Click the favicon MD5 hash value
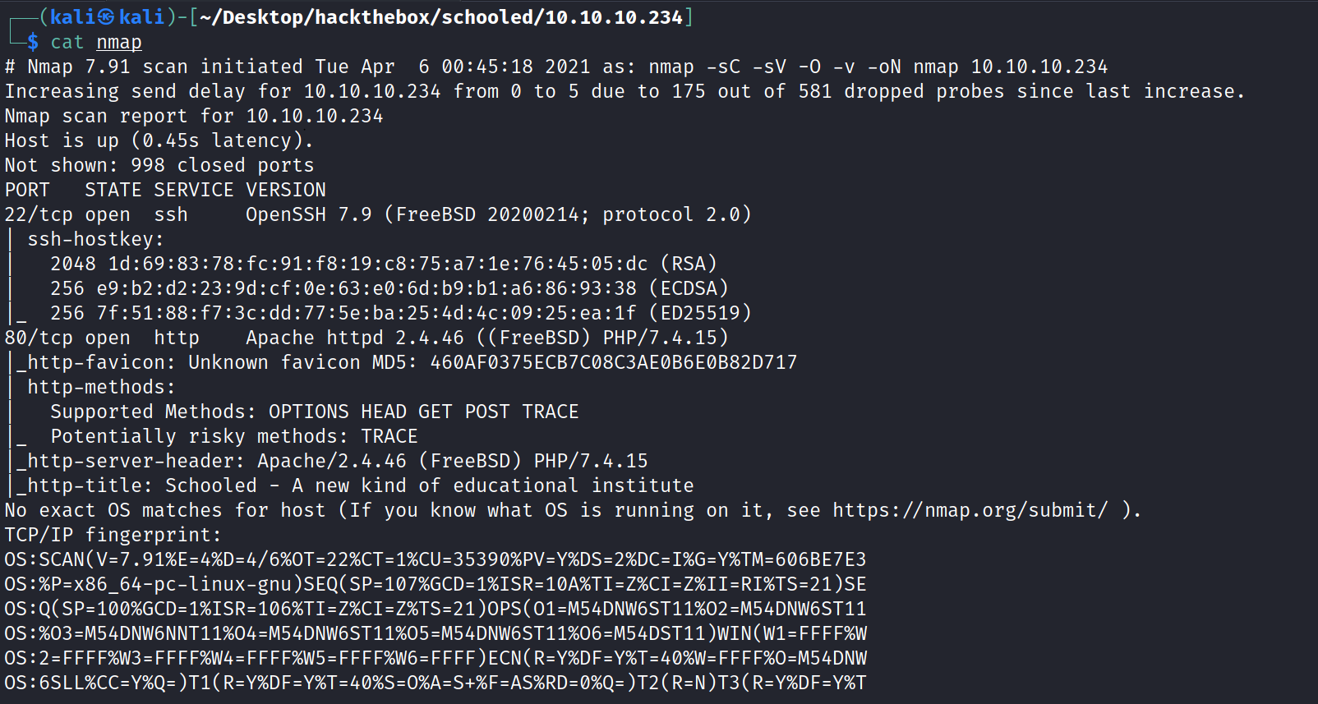The height and width of the screenshot is (704, 1318). [613, 362]
